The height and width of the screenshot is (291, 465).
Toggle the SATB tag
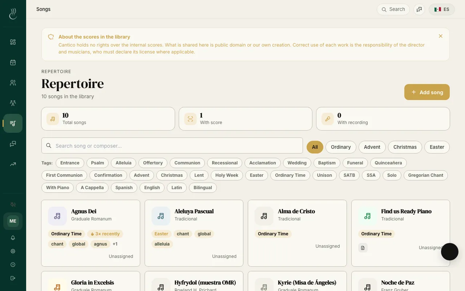pyautogui.click(x=349, y=175)
